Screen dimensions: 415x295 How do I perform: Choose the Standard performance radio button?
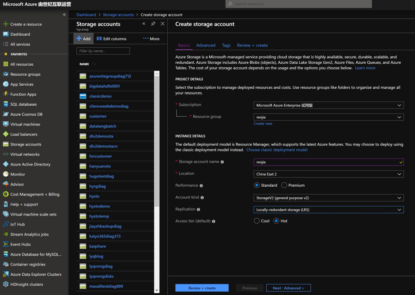pyautogui.click(x=257, y=185)
